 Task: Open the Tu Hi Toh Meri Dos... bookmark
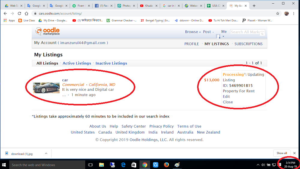click(223, 20)
